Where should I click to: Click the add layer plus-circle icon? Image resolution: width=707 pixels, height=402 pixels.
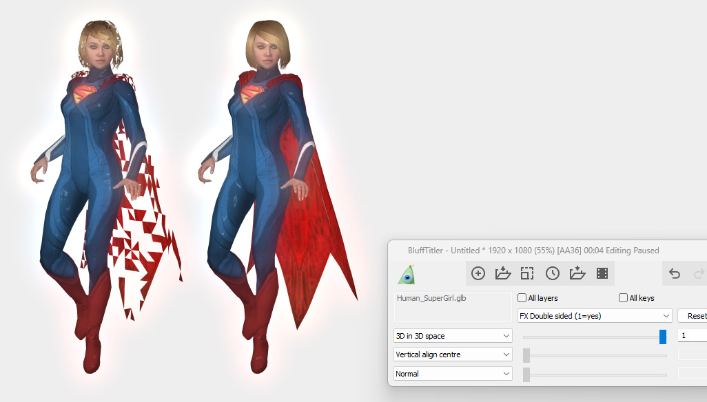pyautogui.click(x=478, y=273)
